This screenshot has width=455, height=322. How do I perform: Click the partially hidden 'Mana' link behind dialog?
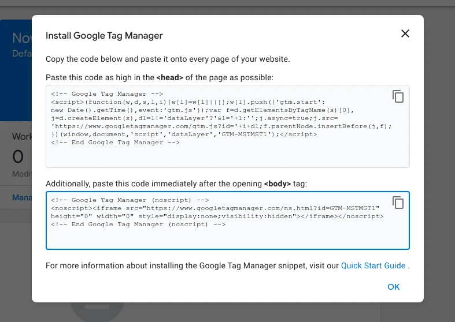click(x=21, y=198)
